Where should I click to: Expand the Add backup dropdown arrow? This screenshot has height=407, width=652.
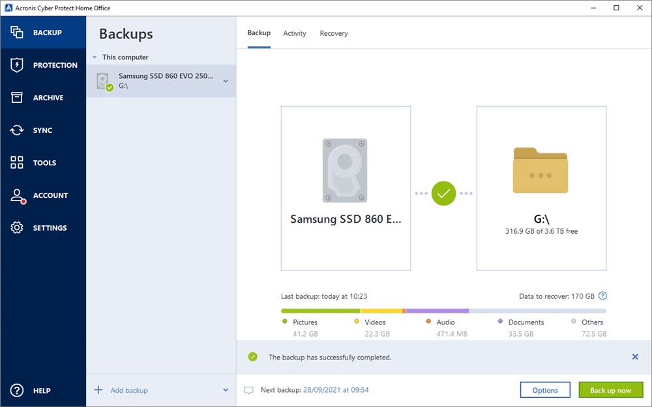[224, 389]
